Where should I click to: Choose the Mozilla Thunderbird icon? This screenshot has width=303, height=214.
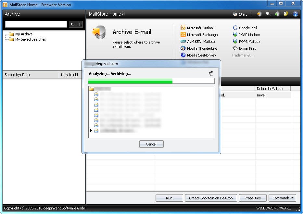click(183, 48)
